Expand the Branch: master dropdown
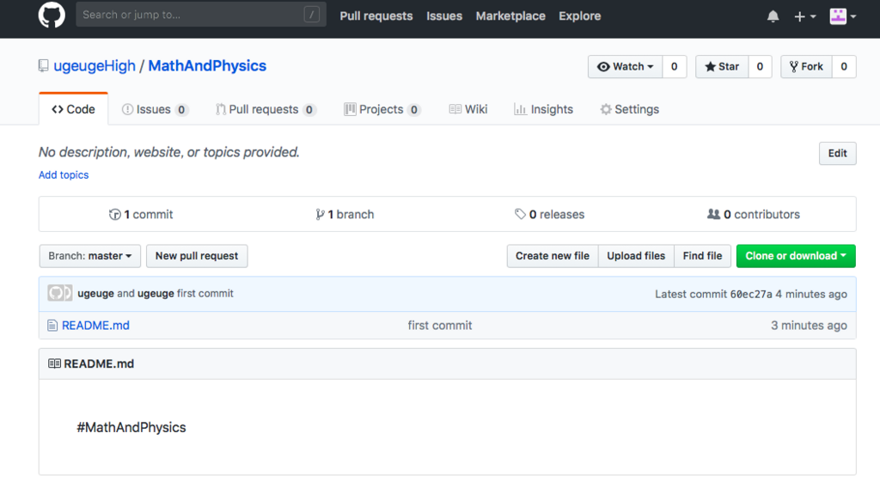 pos(89,256)
